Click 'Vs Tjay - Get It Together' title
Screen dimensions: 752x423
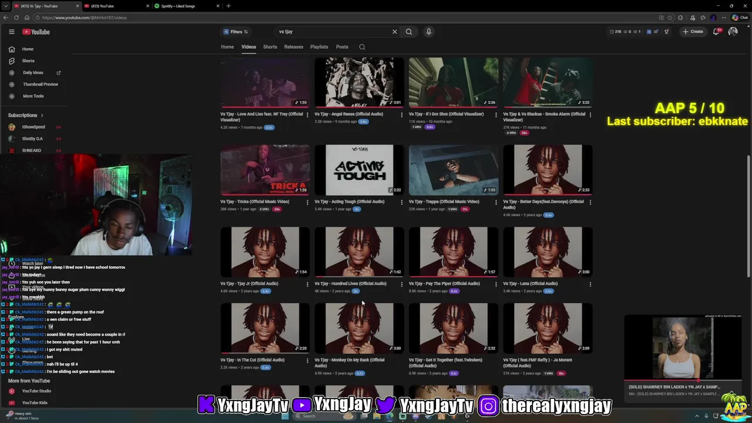(445, 362)
